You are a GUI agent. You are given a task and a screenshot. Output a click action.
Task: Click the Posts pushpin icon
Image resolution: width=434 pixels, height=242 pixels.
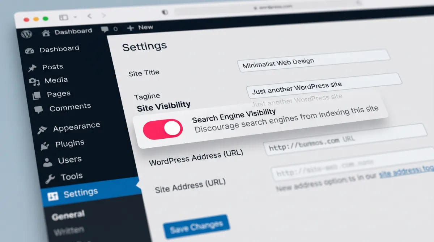click(x=33, y=68)
